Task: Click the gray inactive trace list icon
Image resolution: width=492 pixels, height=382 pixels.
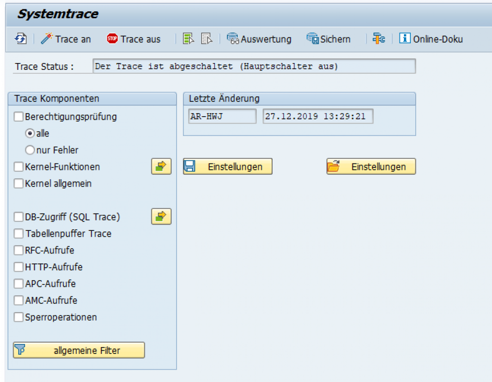Action: pyautogui.click(x=206, y=38)
